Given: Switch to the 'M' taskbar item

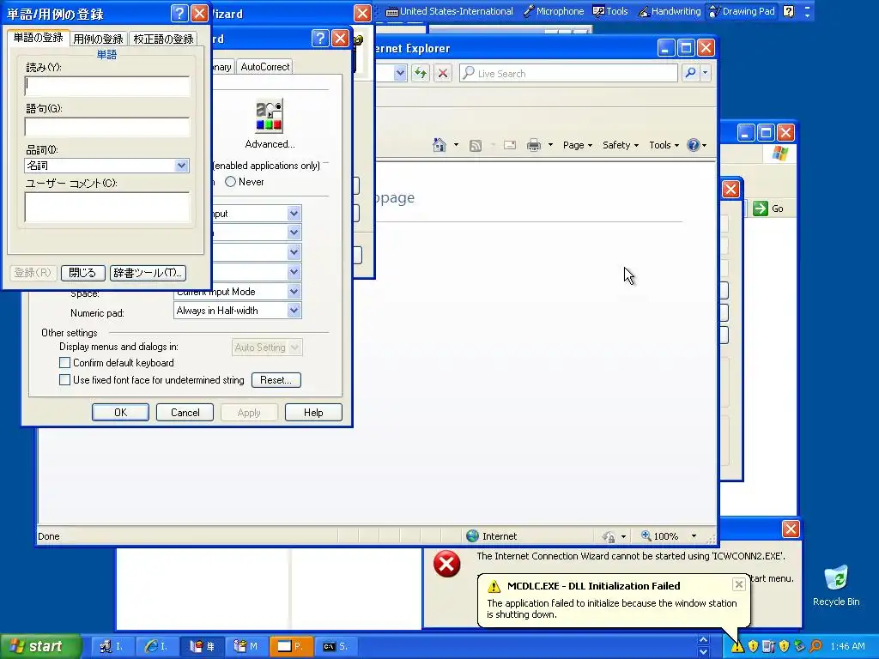Looking at the screenshot, I should pyautogui.click(x=246, y=646).
